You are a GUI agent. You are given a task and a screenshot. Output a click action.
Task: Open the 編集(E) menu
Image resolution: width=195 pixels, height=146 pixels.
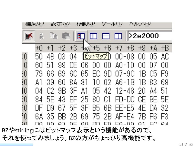pos(35,24)
